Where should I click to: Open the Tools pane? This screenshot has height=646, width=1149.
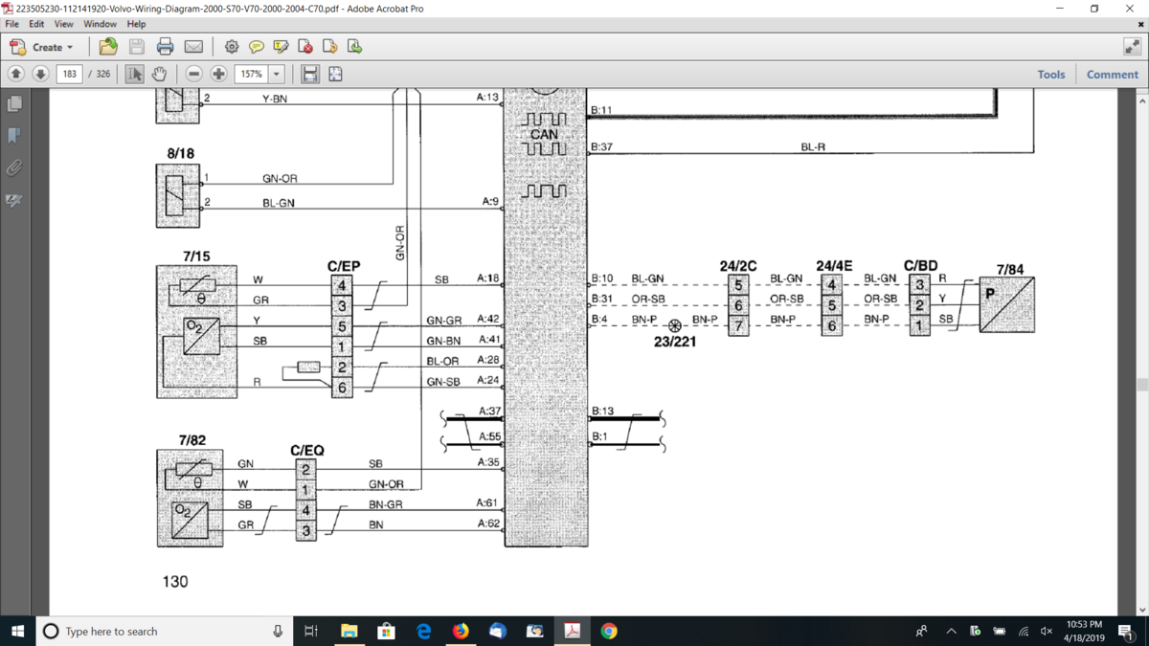1050,74
